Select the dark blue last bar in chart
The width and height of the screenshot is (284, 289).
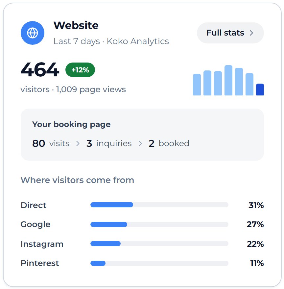[x=260, y=90]
